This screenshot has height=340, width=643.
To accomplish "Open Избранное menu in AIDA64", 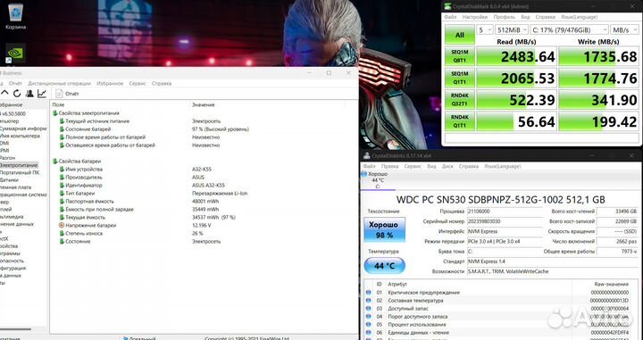I will point(110,83).
